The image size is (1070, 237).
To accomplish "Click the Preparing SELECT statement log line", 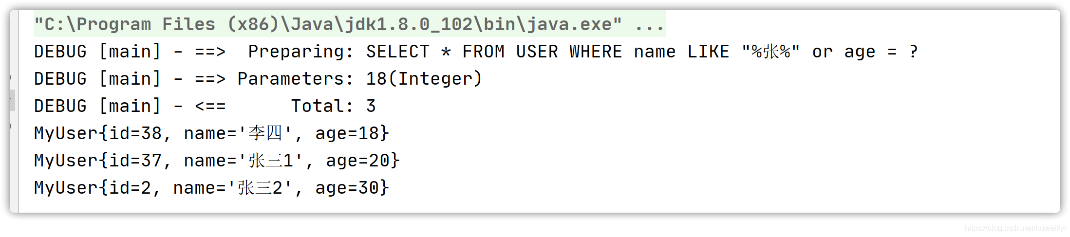I will 476,52.
